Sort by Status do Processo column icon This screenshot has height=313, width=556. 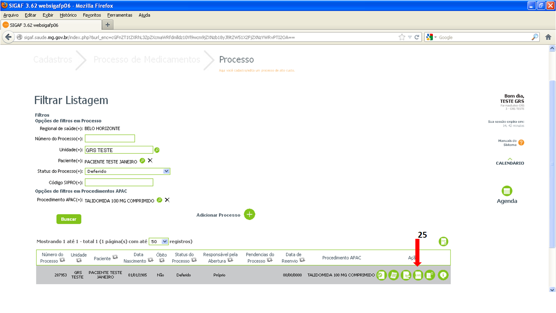tap(194, 261)
